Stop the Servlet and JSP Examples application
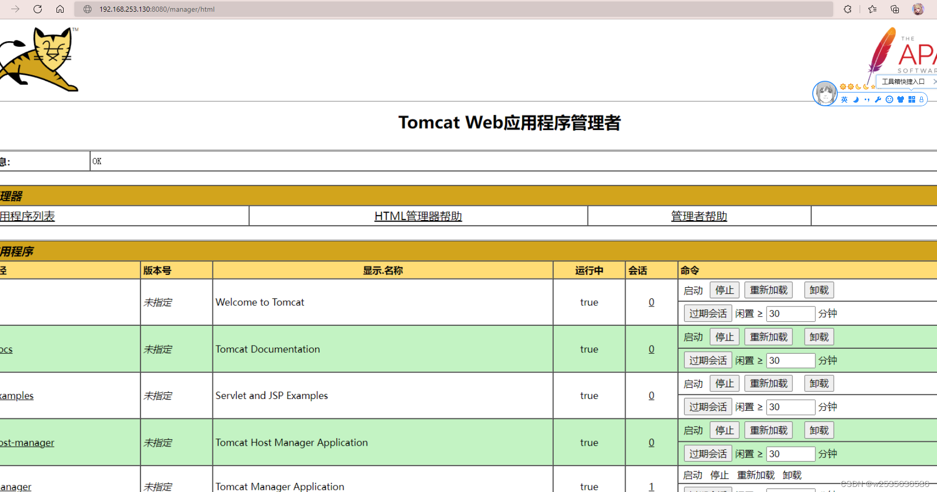 [724, 383]
